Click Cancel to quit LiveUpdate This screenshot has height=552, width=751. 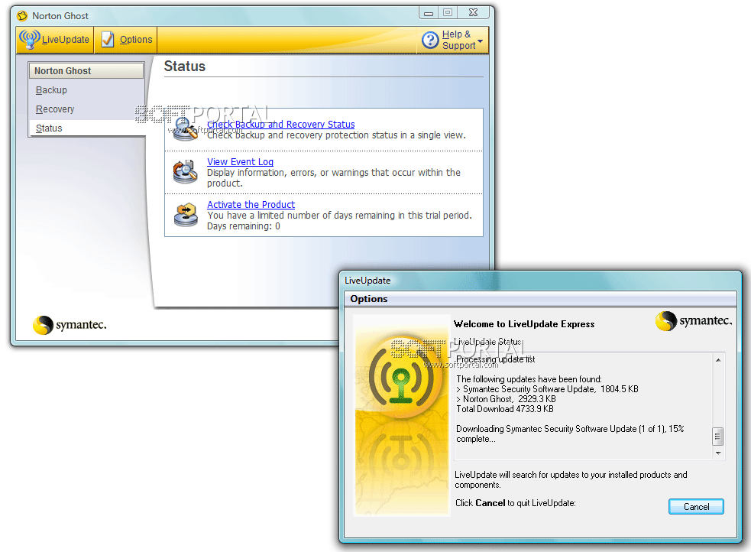[696, 506]
